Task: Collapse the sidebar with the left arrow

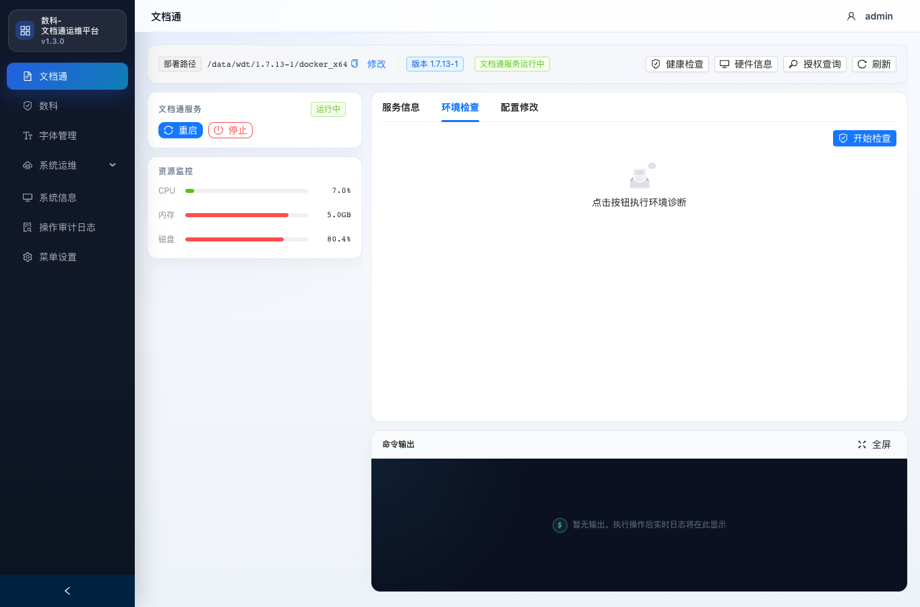Action: point(67,591)
